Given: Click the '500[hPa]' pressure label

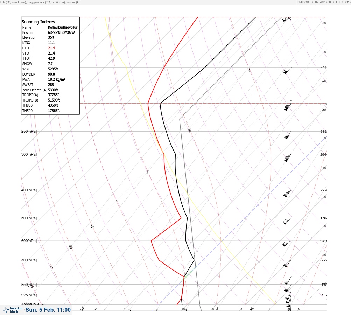Looking at the screenshot, I should click(29, 218).
